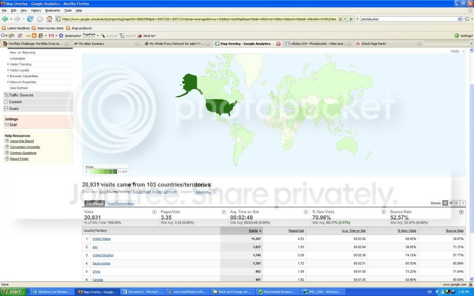Switch to willyboy104 Photobucket tab

tap(318, 44)
